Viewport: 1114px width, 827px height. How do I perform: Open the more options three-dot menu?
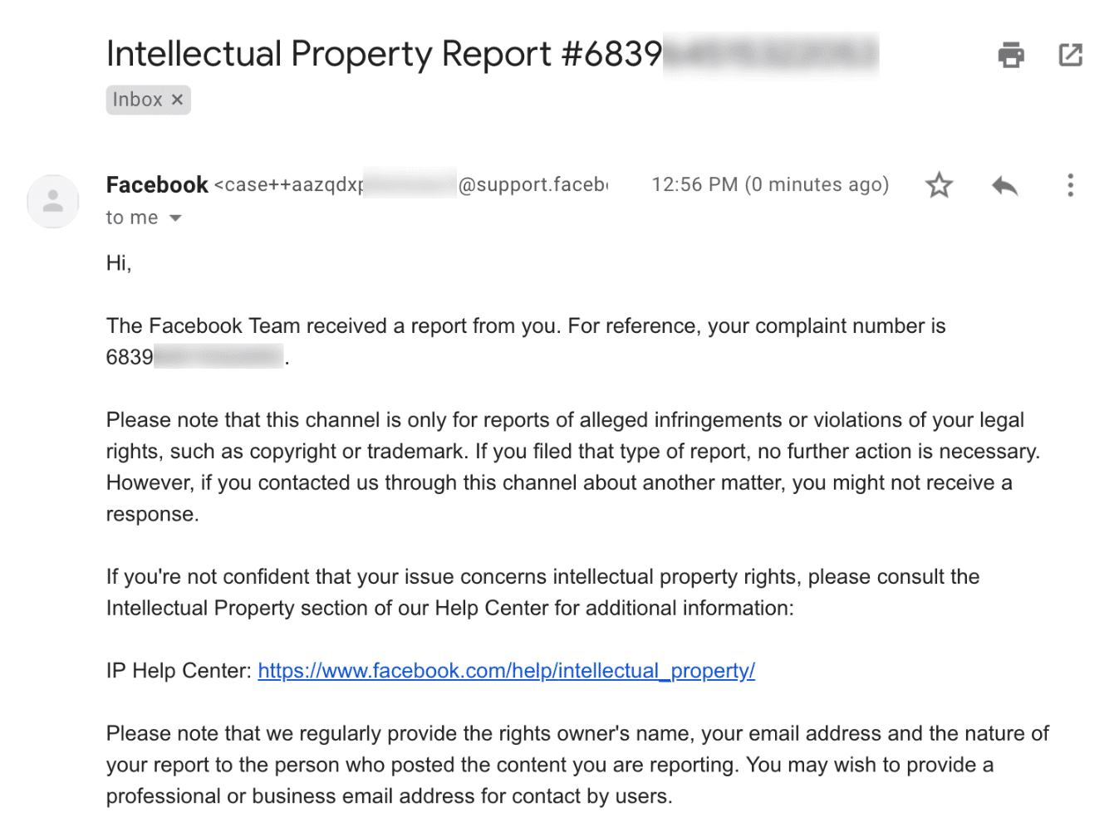click(1070, 184)
